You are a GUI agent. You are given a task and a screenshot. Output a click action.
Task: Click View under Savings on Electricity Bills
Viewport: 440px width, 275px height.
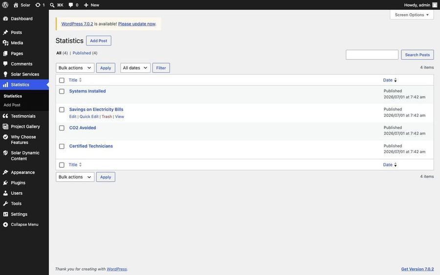(x=120, y=116)
